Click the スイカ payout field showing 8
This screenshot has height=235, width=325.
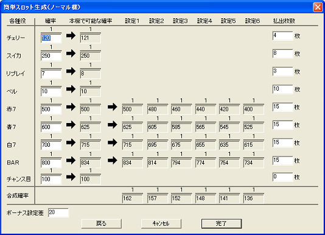[283, 54]
